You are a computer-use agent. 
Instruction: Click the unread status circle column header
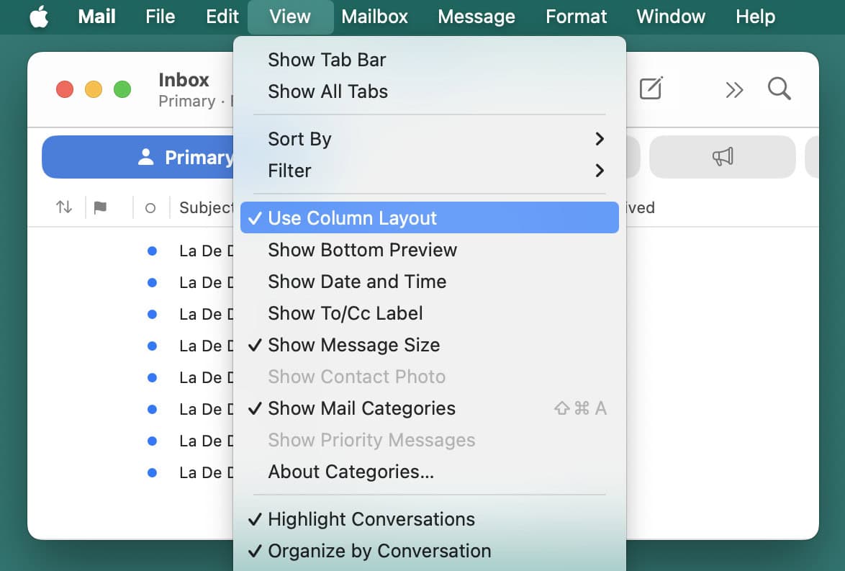150,207
